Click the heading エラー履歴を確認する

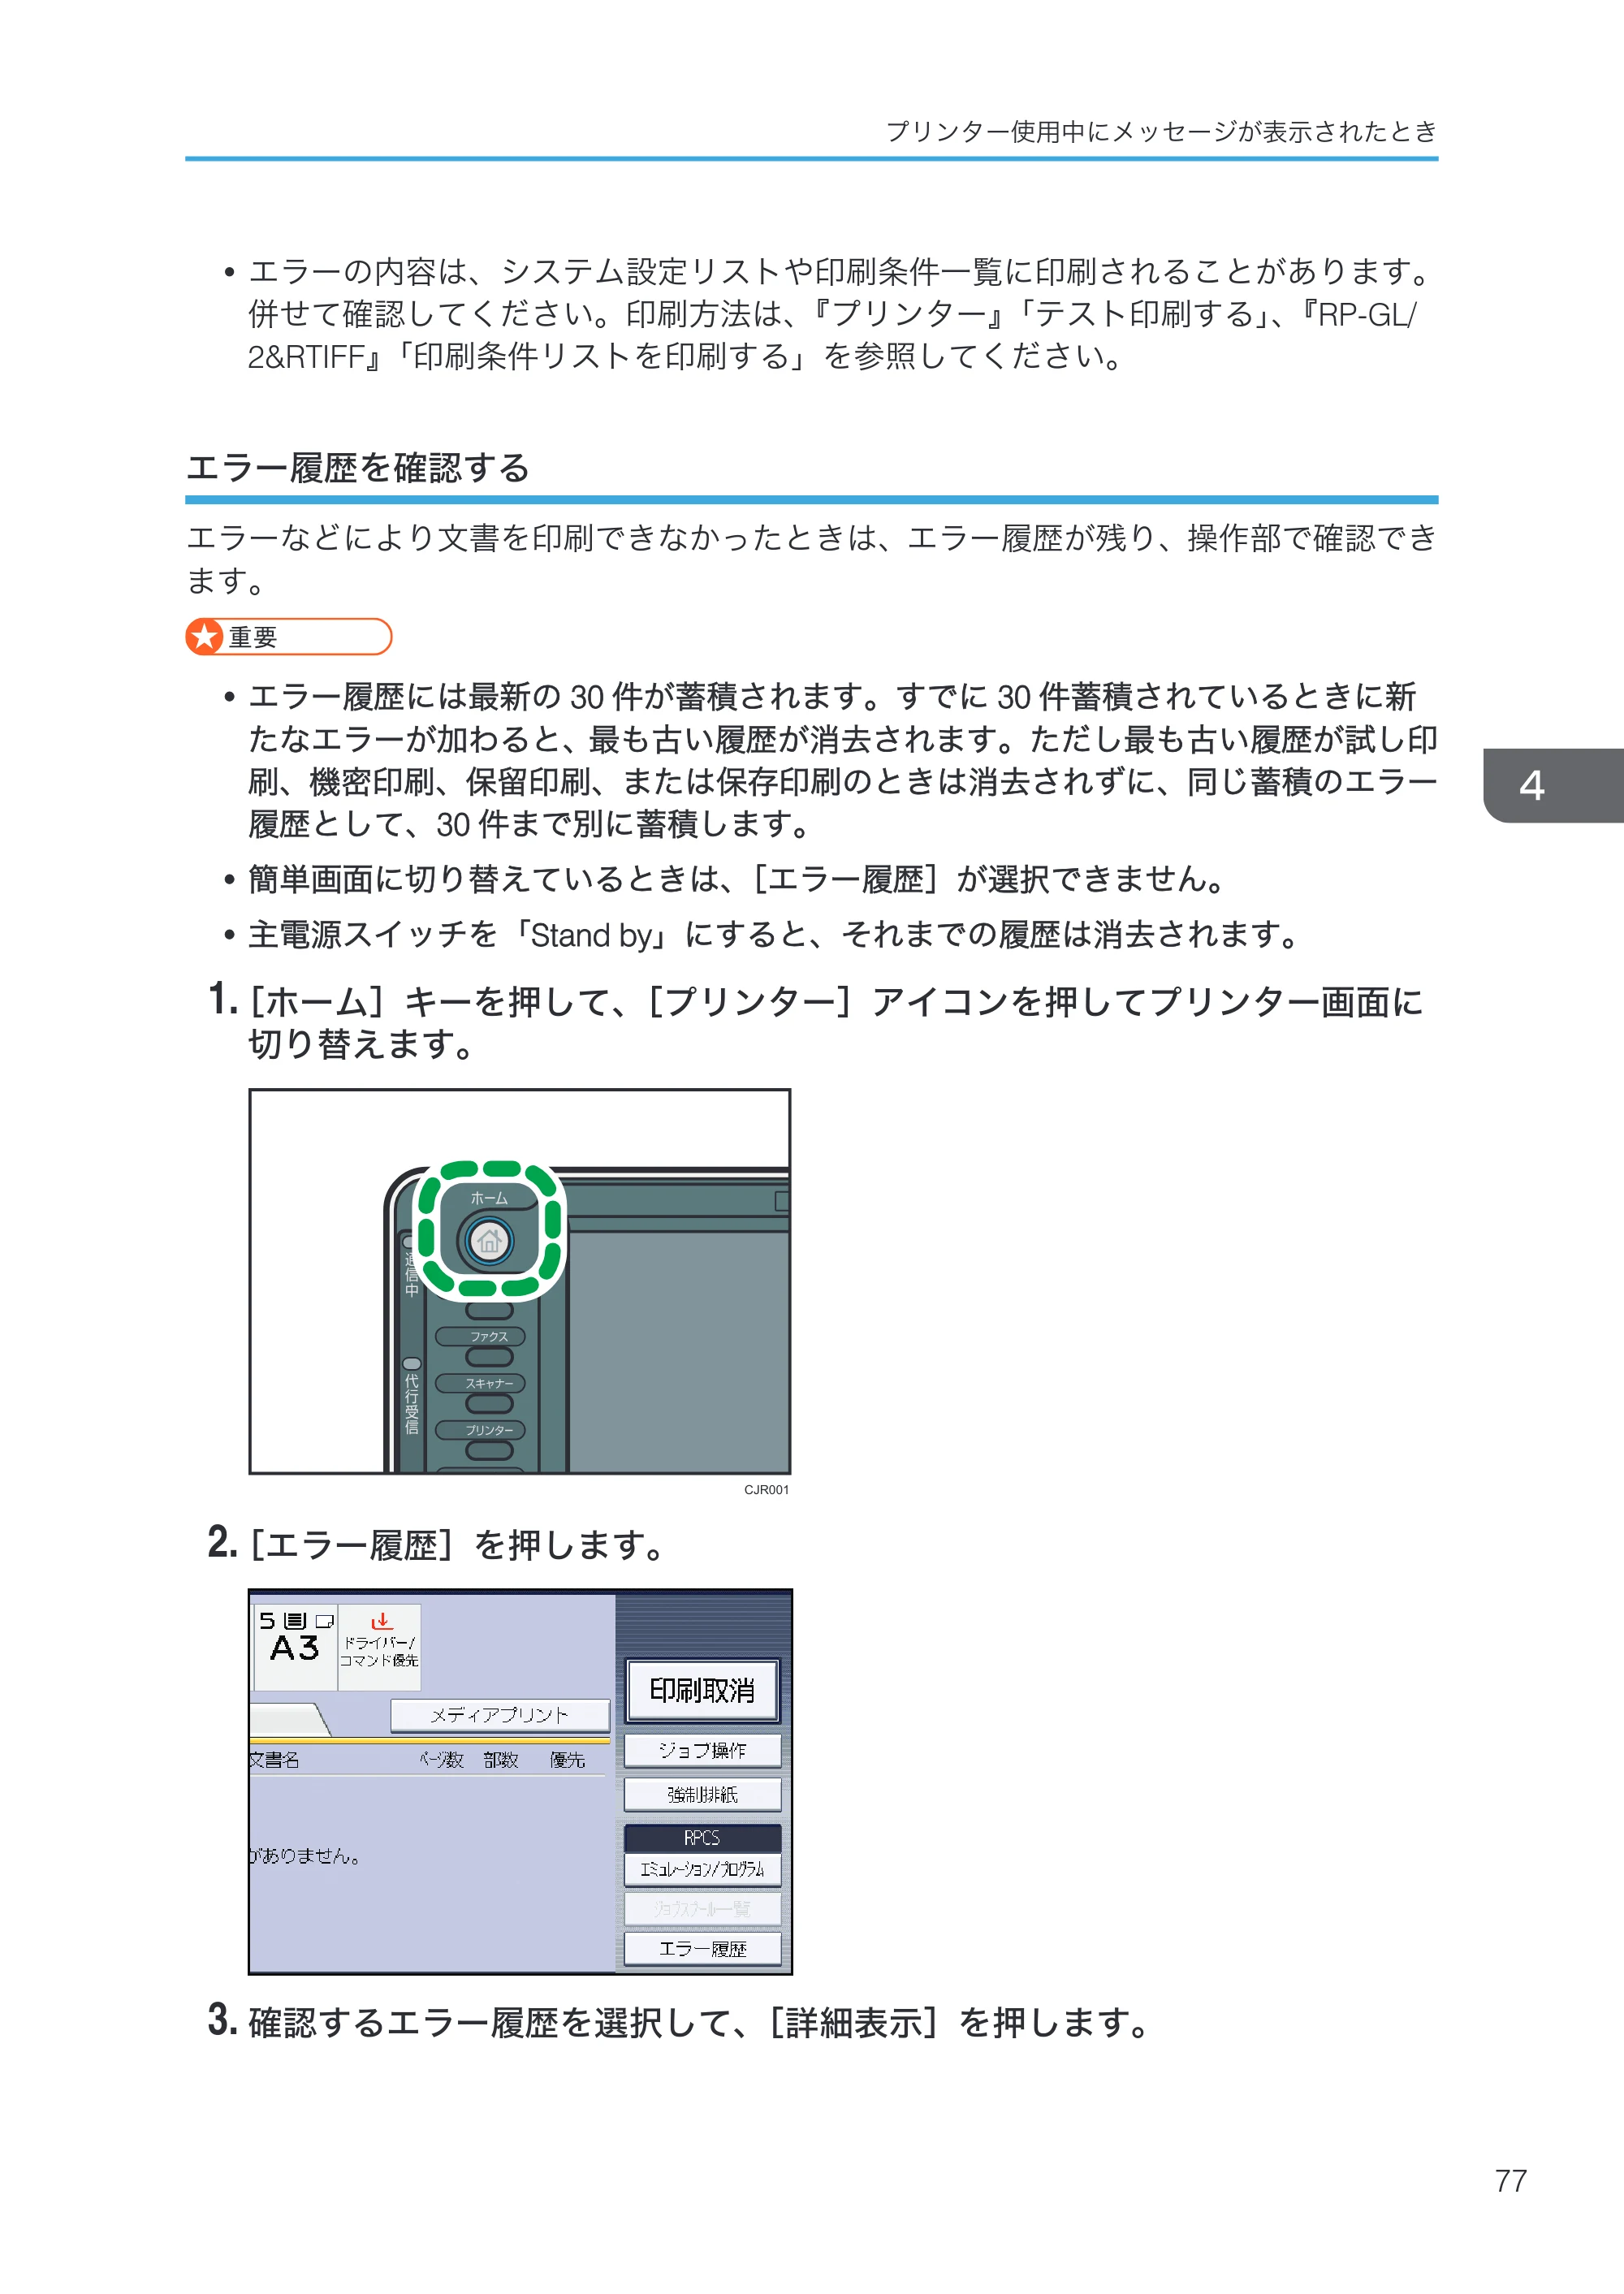[x=358, y=467]
